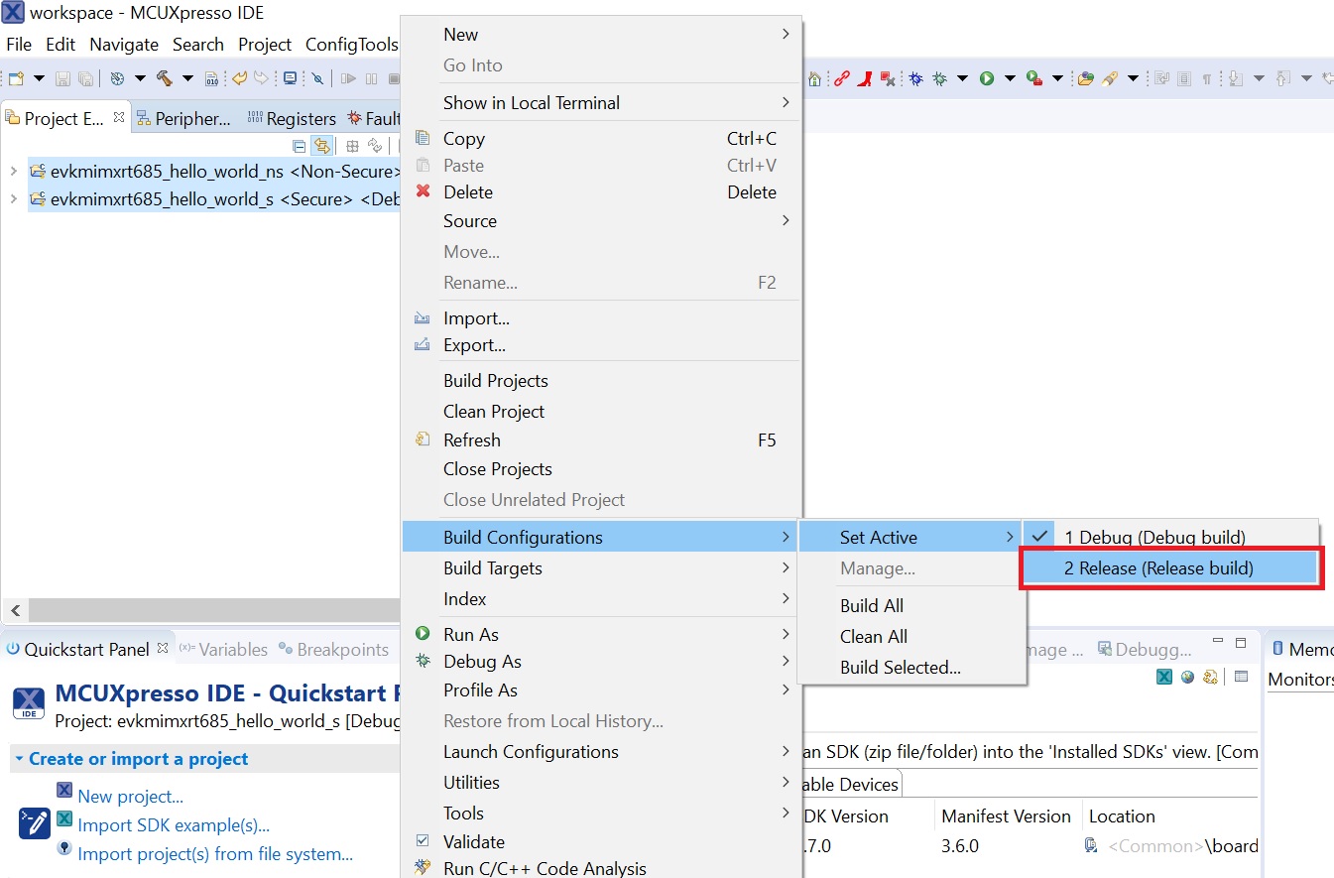
Task: Select the evkmimxrt685_hello_world_ns tree row
Action: click(213, 172)
